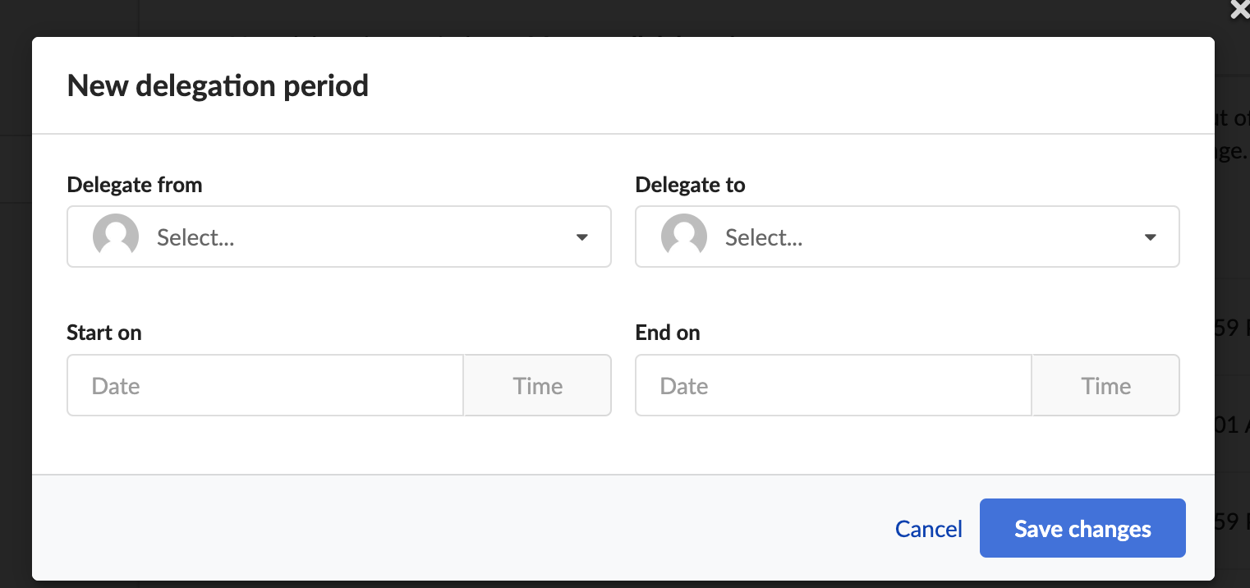
Task: Focus the Start on Date field
Action: tap(265, 386)
